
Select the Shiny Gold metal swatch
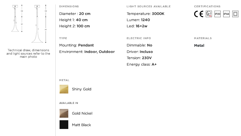coord(64,89)
